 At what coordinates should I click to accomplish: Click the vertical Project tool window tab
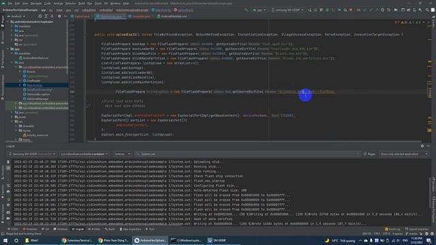(x=3, y=22)
